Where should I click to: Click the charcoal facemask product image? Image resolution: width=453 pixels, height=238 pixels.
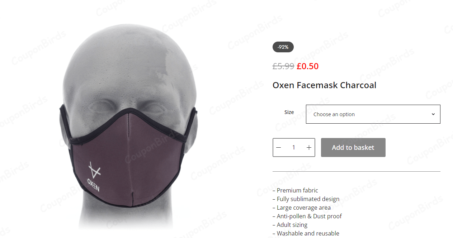pos(129,127)
